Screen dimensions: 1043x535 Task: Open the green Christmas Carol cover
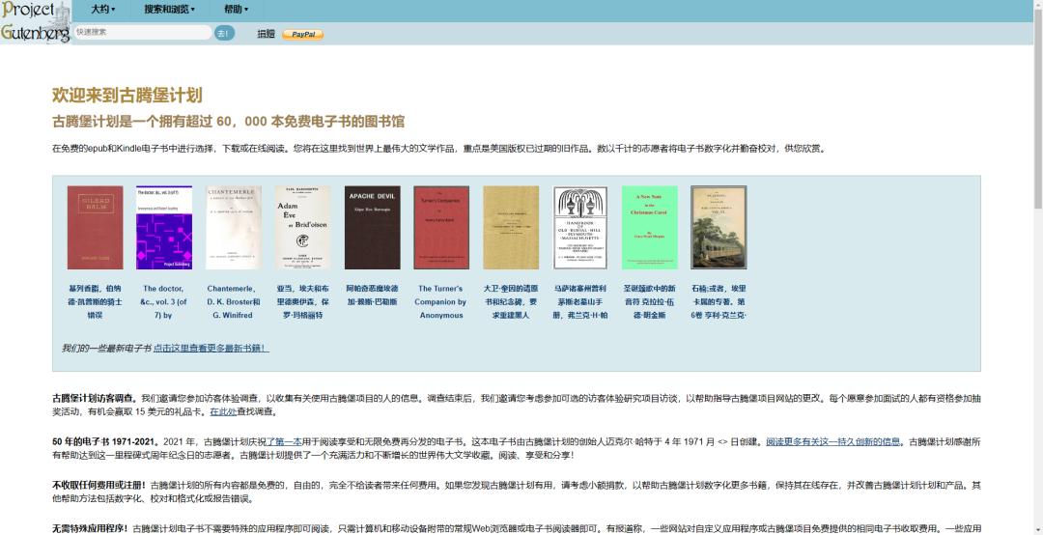click(650, 228)
